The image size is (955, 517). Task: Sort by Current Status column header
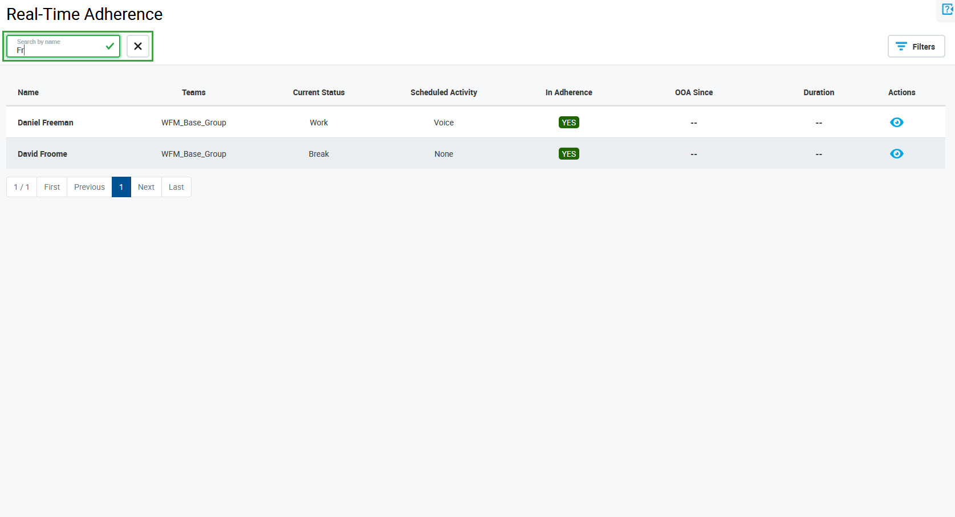point(319,92)
